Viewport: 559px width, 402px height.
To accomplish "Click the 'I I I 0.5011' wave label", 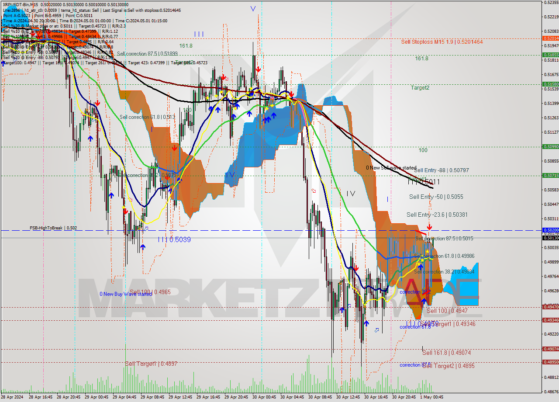I will point(424,181).
